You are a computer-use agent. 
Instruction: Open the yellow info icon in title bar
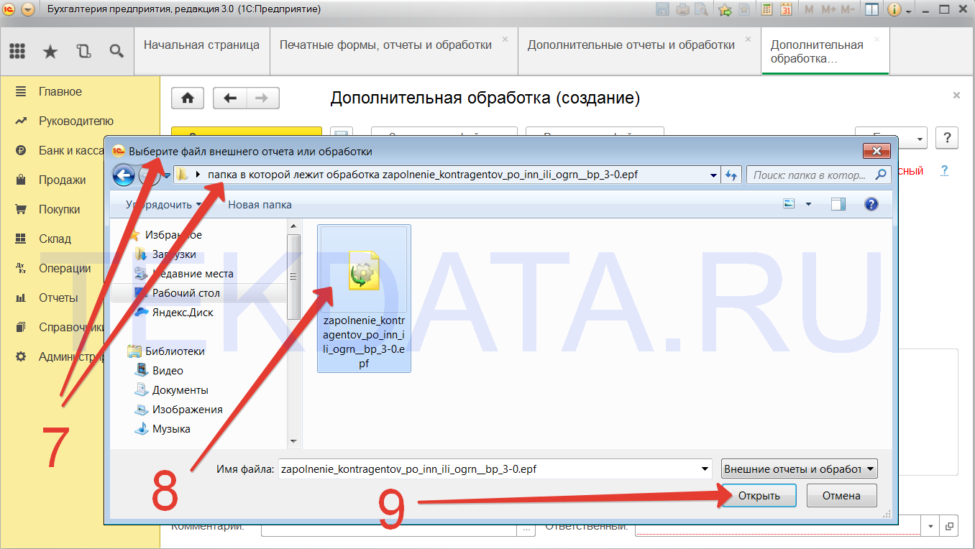pyautogui.click(x=894, y=9)
